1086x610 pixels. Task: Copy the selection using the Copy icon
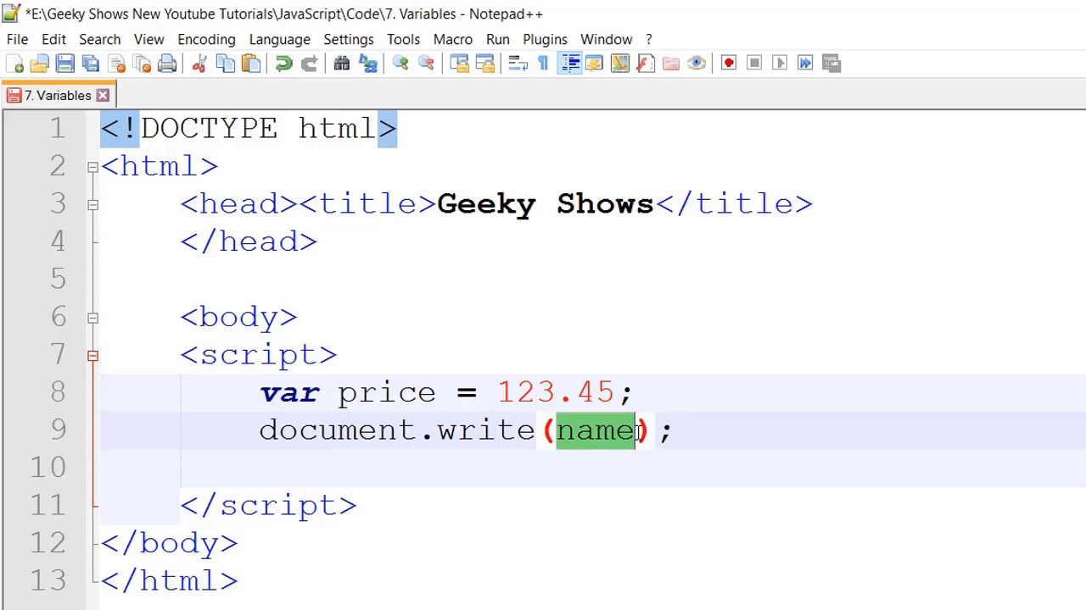click(x=225, y=64)
